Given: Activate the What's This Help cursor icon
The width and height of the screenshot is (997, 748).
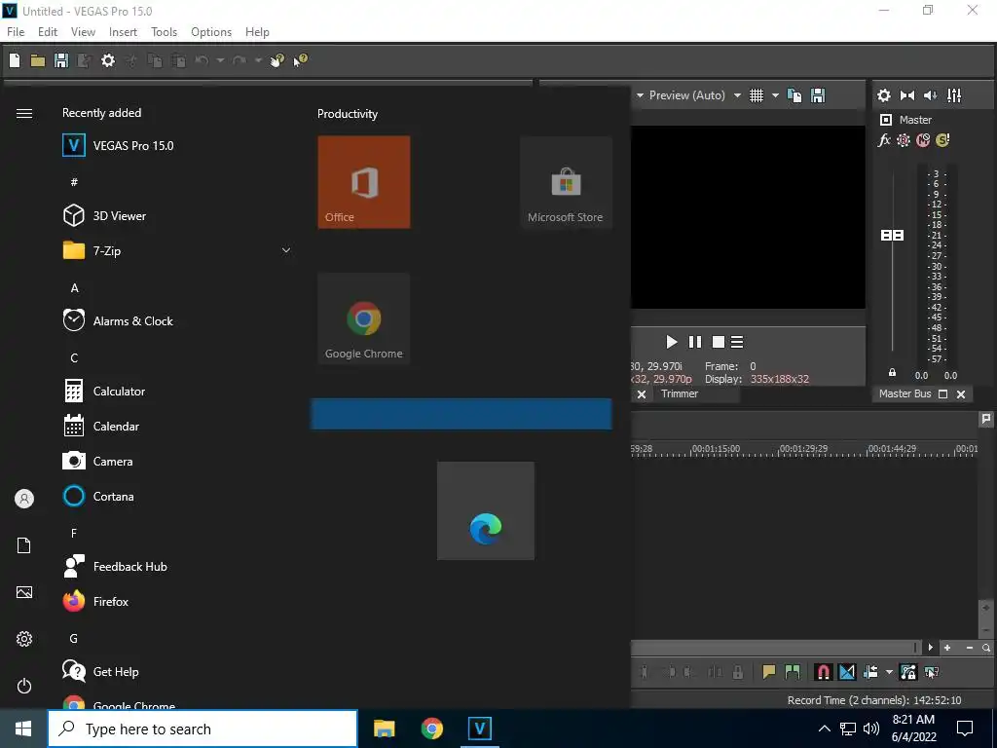Looking at the screenshot, I should pyautogui.click(x=300, y=60).
